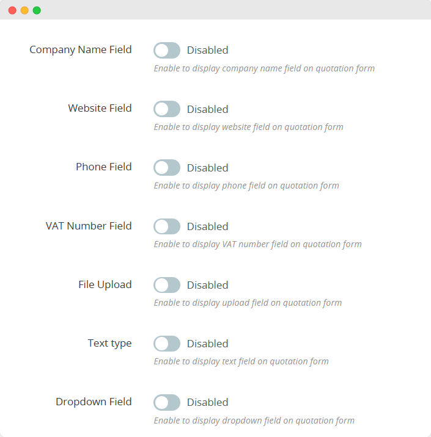Image resolution: width=431 pixels, height=437 pixels.
Task: Click the "Company Name Field" label
Action: coord(80,49)
